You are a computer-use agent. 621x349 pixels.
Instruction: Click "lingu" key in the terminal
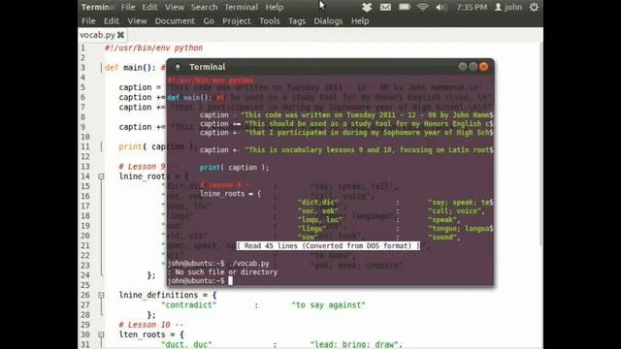click(312, 229)
